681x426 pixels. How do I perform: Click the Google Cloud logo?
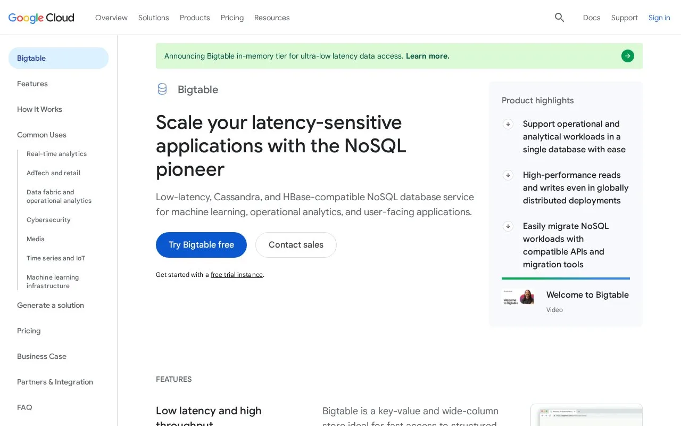(x=41, y=18)
